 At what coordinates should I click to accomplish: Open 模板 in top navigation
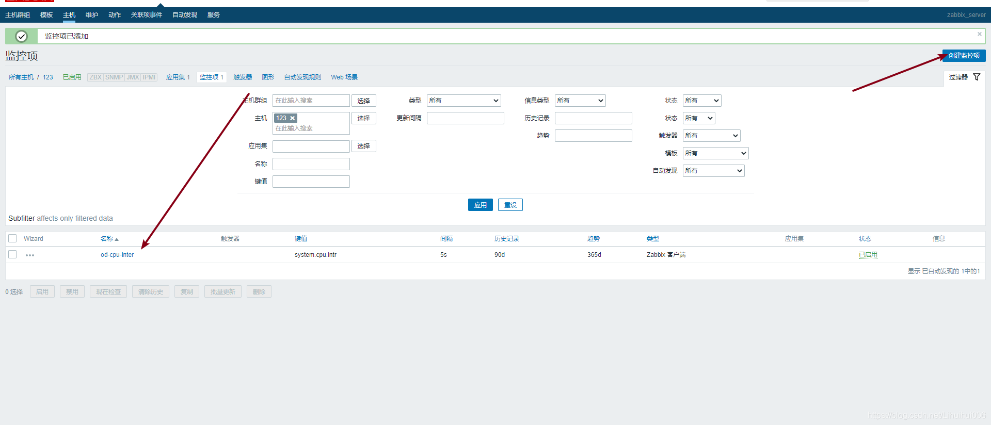pyautogui.click(x=46, y=15)
